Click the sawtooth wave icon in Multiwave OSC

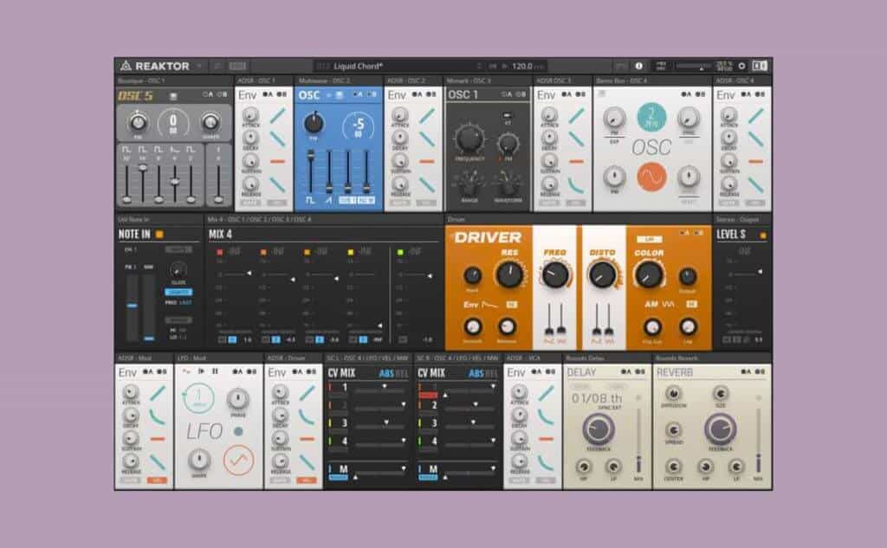[x=328, y=200]
